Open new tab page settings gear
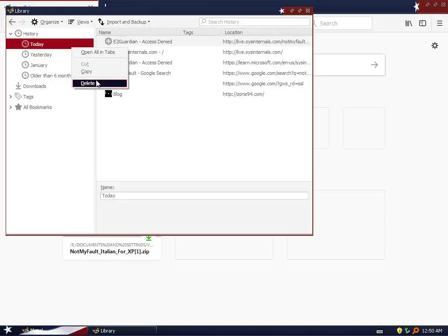 (435, 45)
